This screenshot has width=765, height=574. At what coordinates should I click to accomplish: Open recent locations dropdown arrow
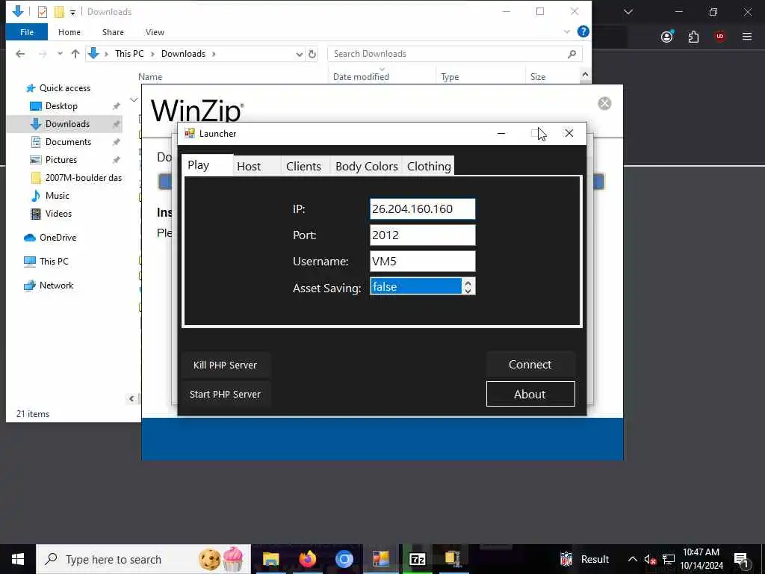pos(60,54)
